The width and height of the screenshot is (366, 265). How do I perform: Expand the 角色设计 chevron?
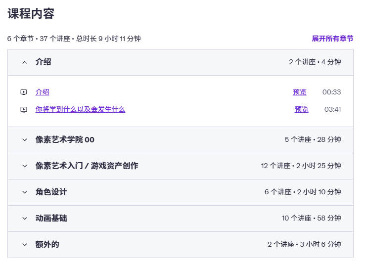coord(25,192)
